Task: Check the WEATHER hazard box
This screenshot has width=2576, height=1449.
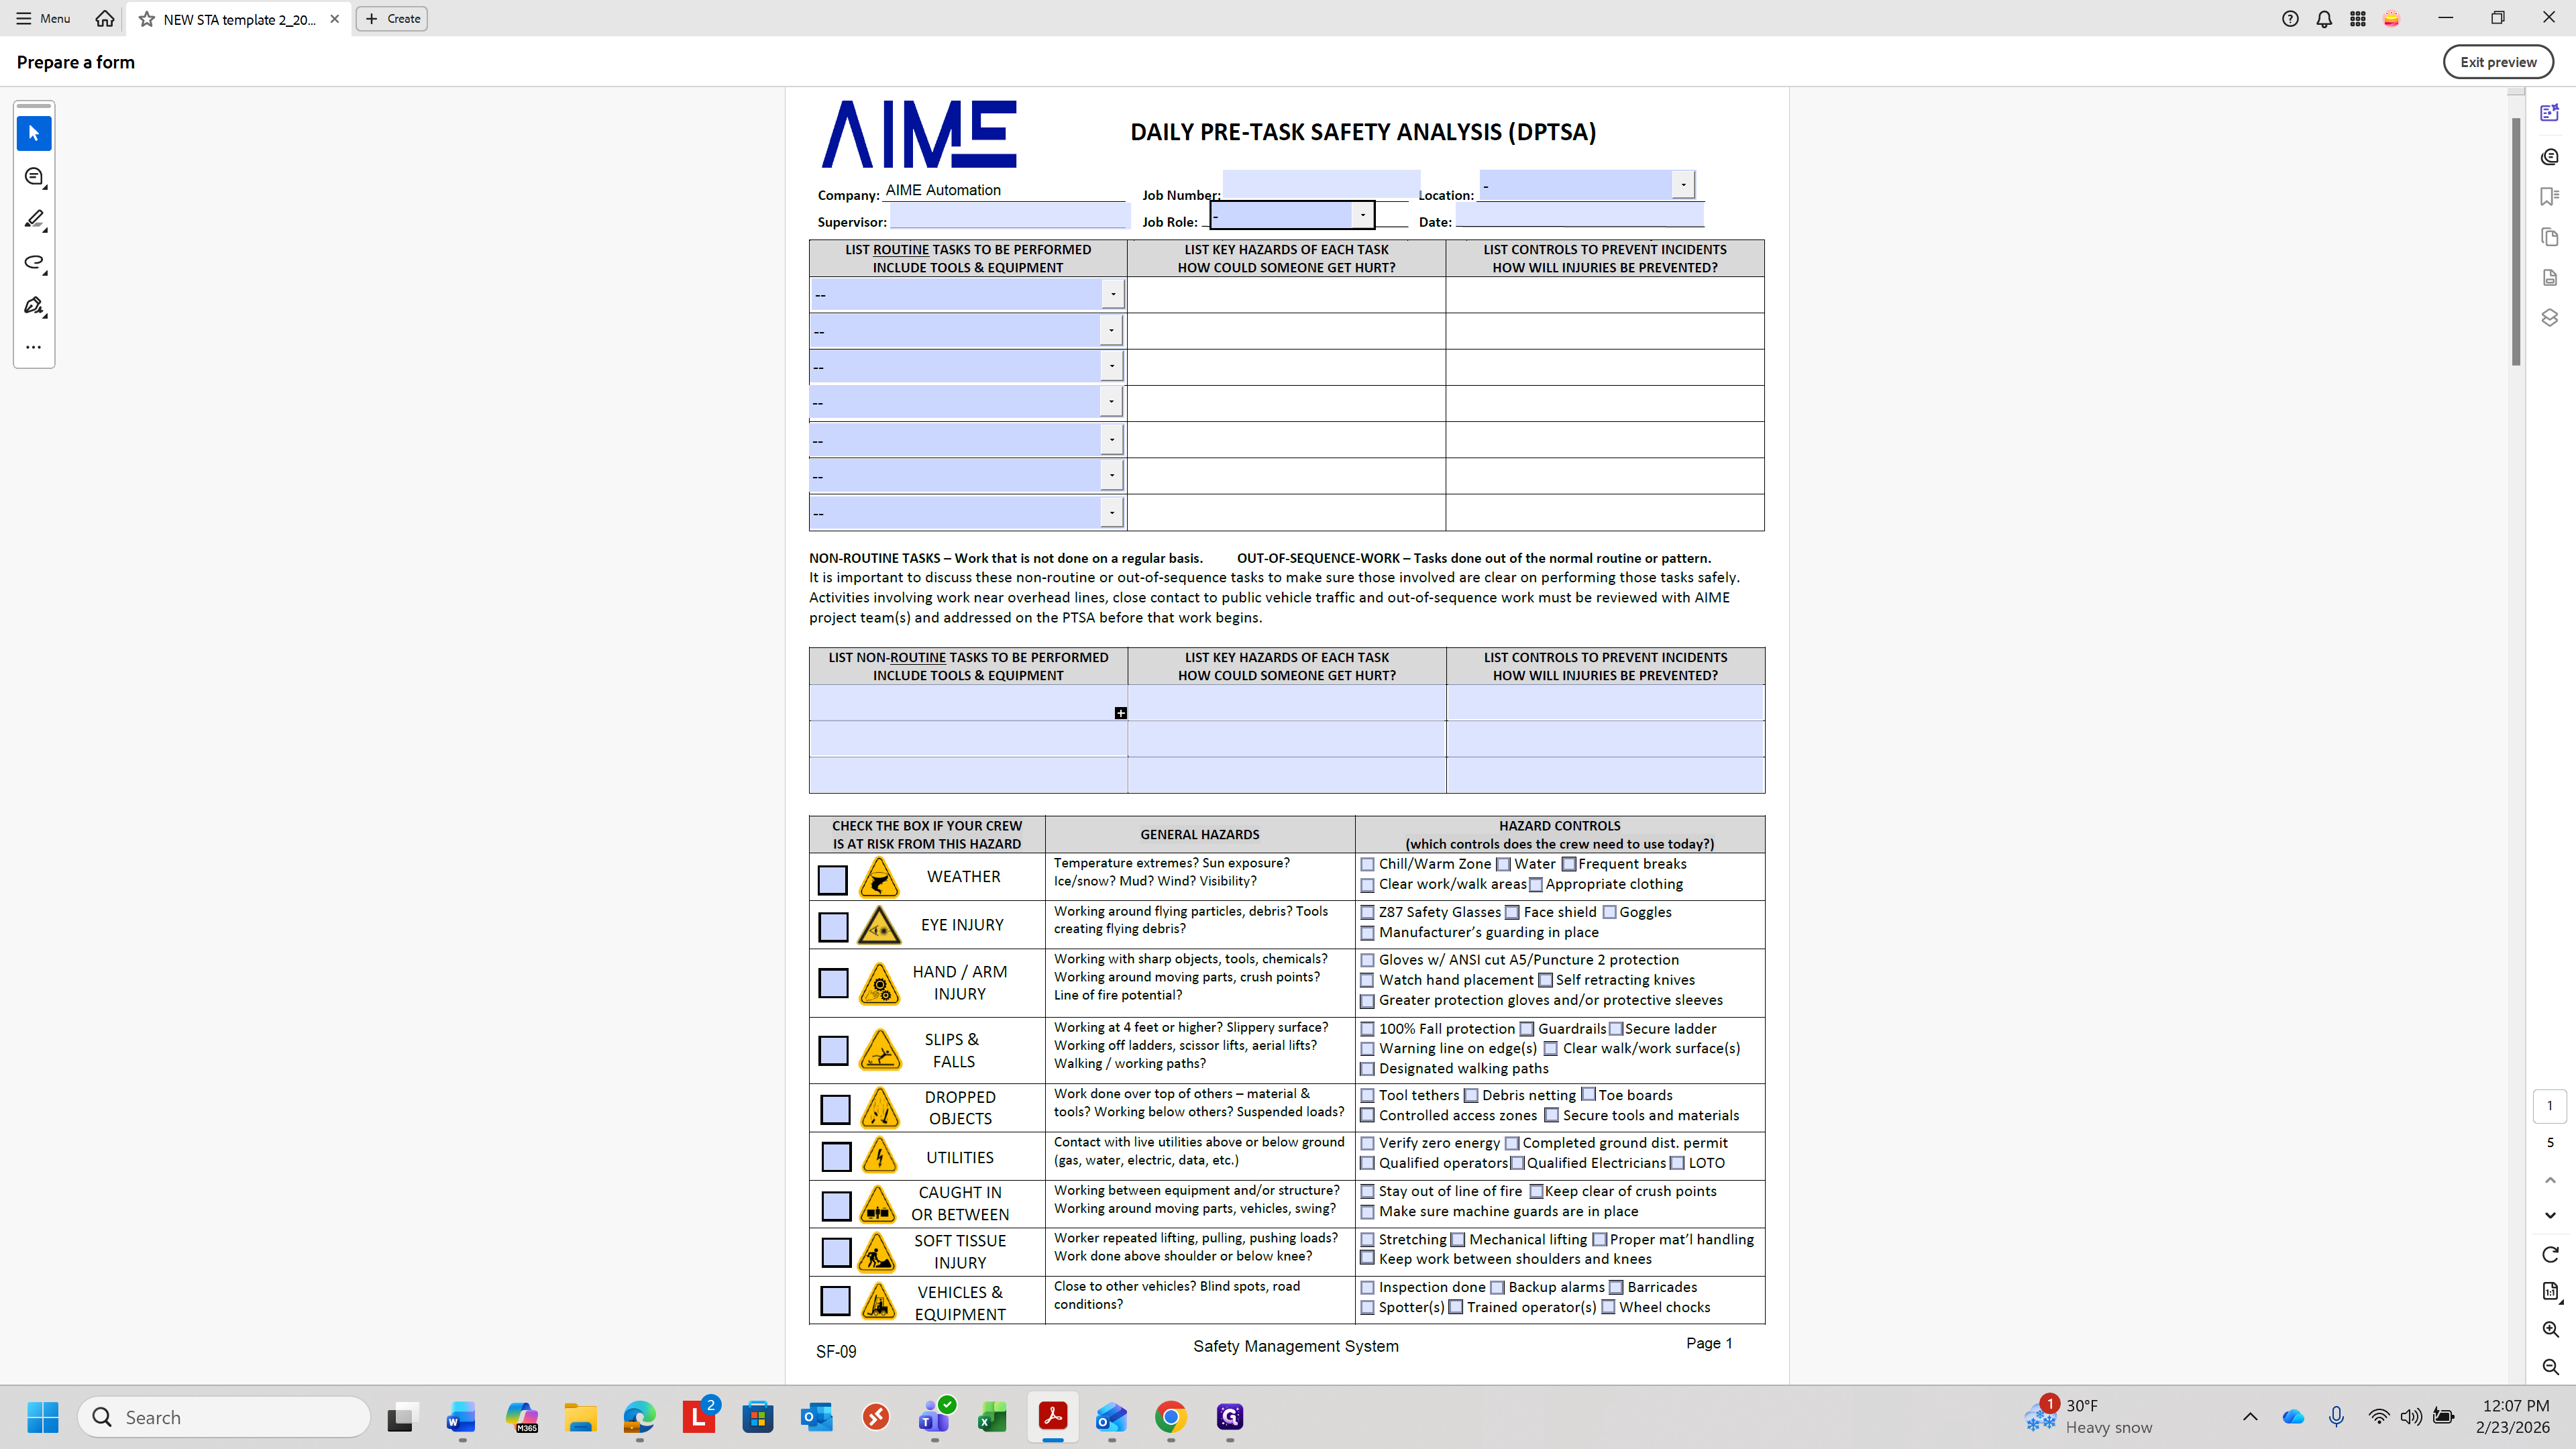Action: [832, 879]
